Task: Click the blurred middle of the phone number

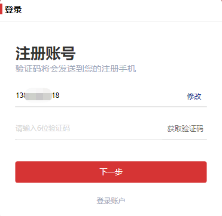Action: click(38, 95)
